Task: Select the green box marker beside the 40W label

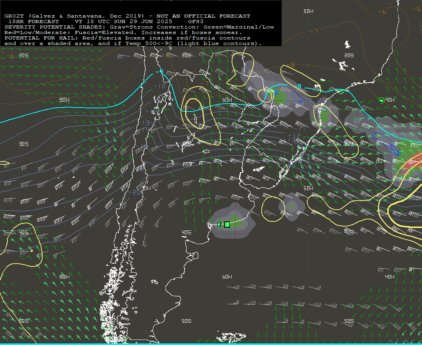Action: click(381, 101)
